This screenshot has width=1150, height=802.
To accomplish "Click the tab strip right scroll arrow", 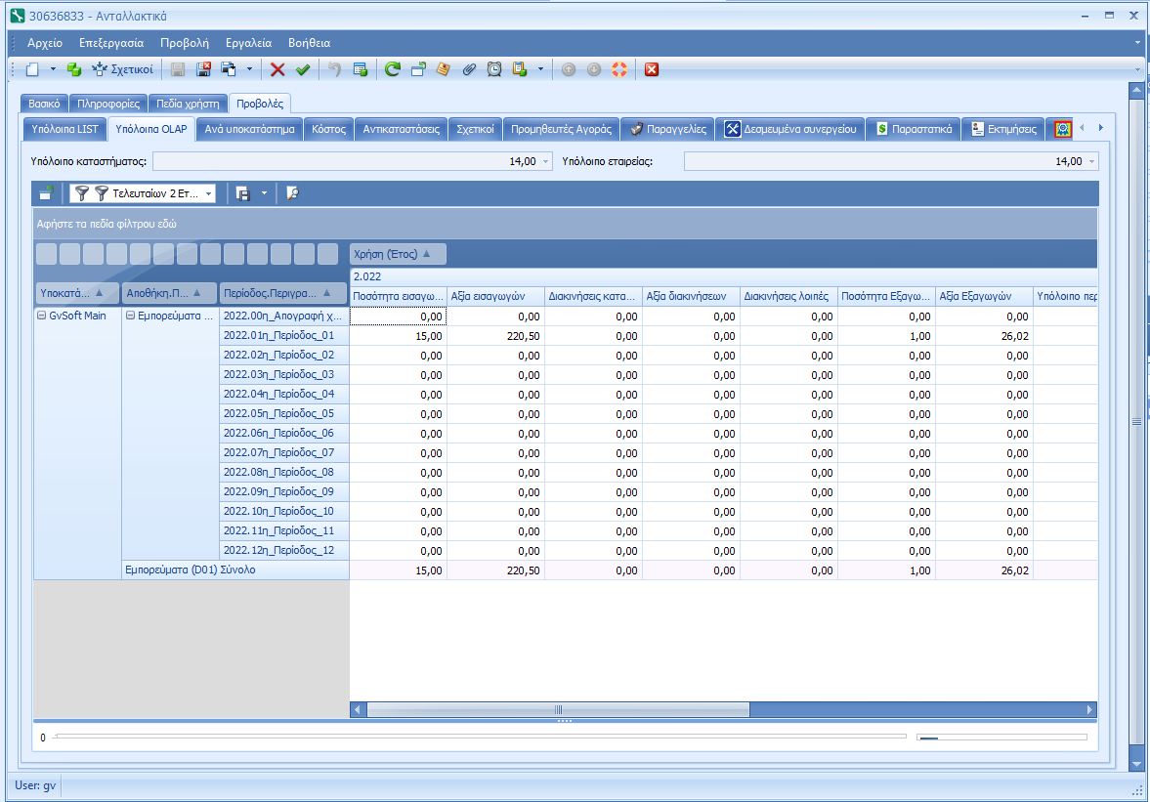I will tap(1101, 128).
